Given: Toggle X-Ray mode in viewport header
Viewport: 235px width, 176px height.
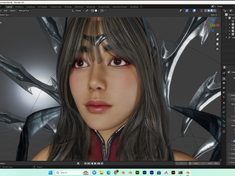Looking at the screenshot, I should pos(201,11).
